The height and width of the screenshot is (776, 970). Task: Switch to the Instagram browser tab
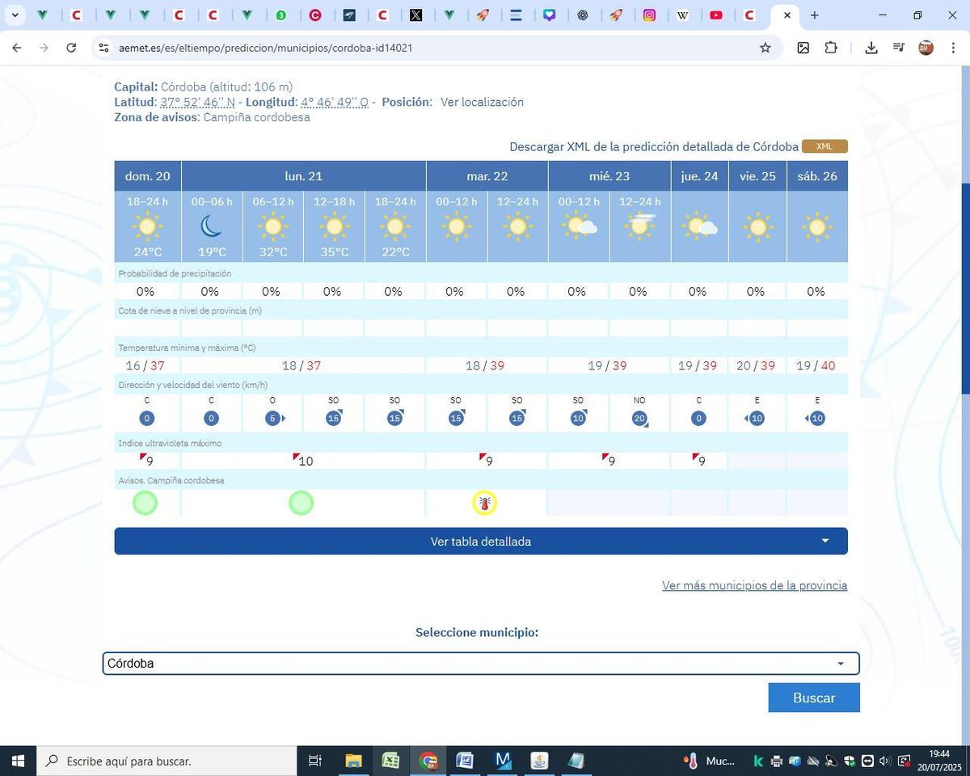[649, 15]
